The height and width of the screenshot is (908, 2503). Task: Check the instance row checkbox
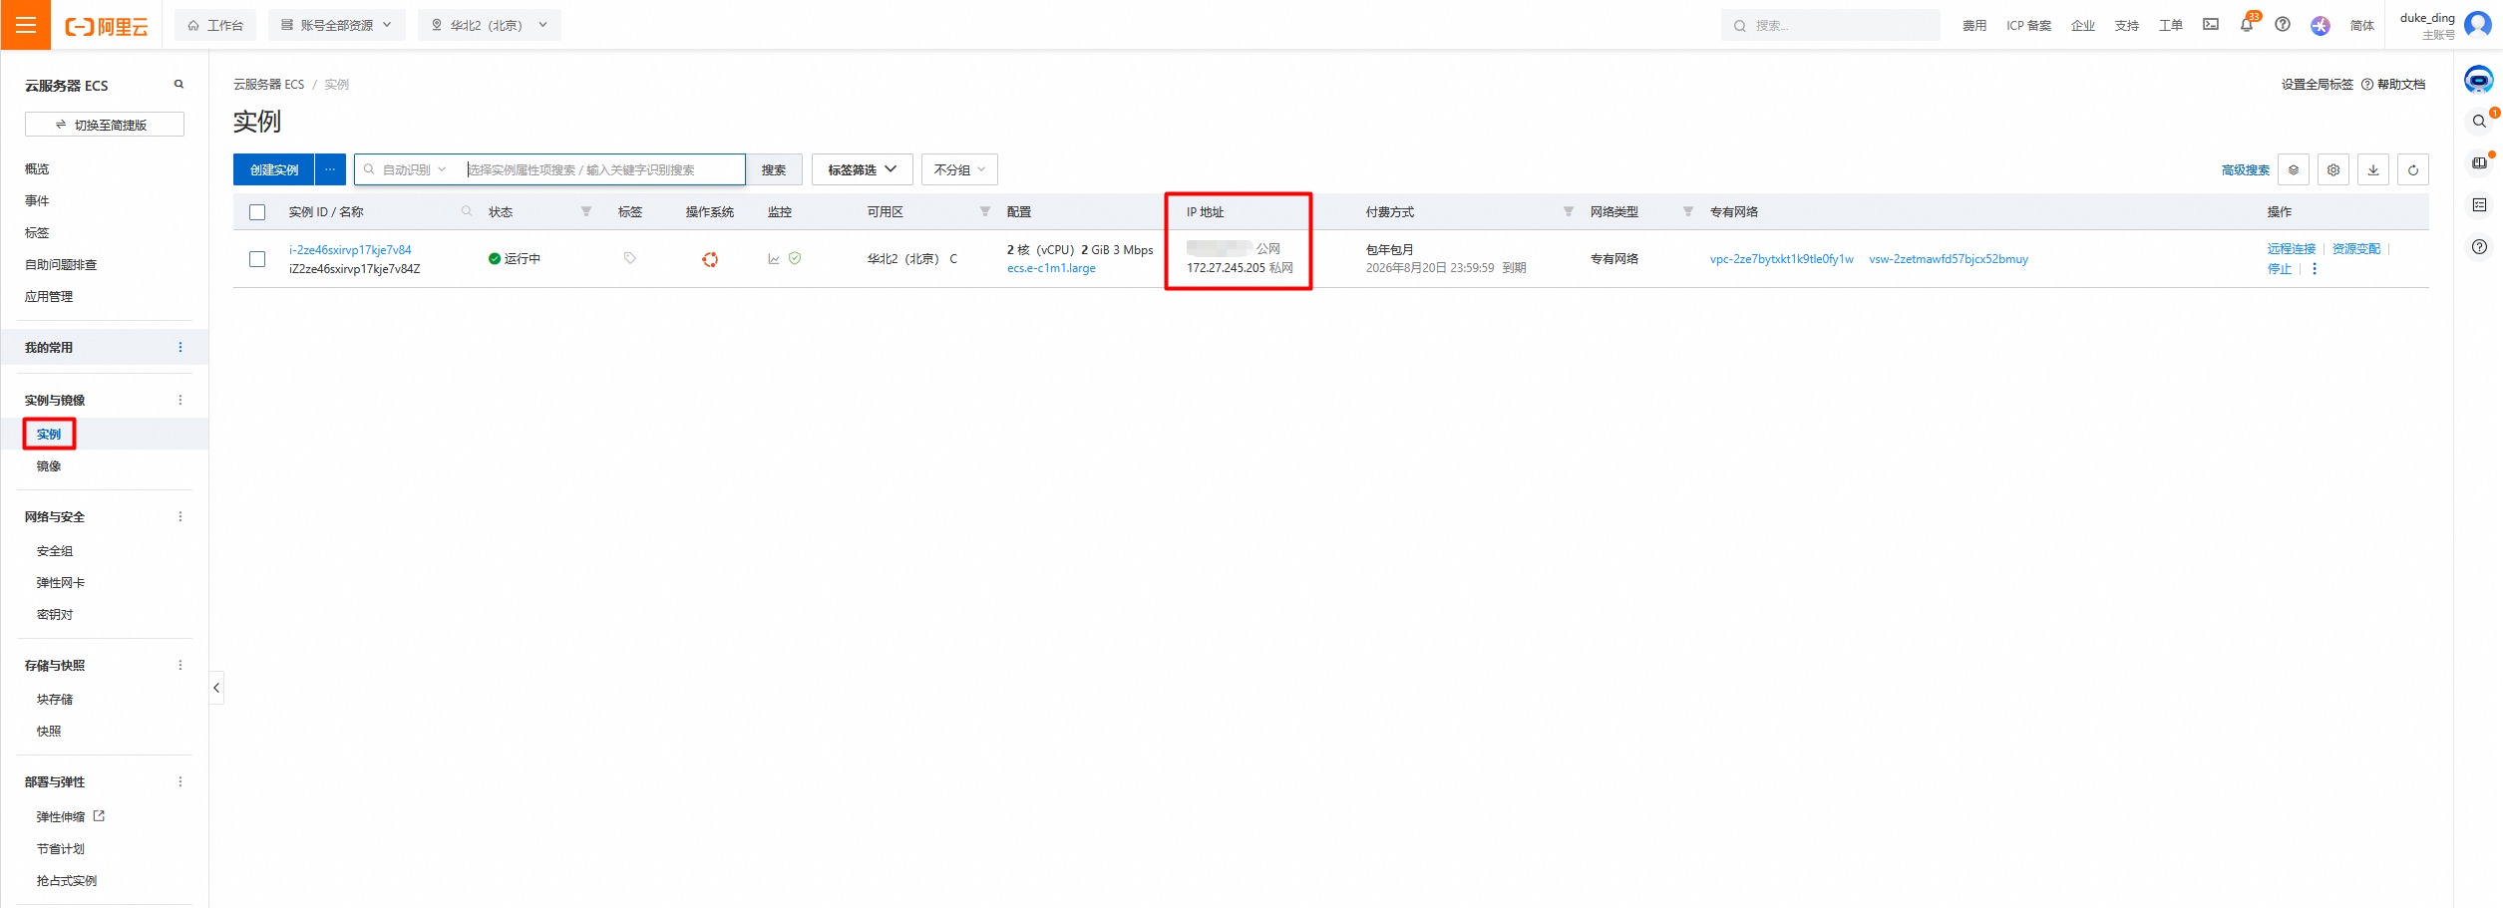pyautogui.click(x=257, y=259)
